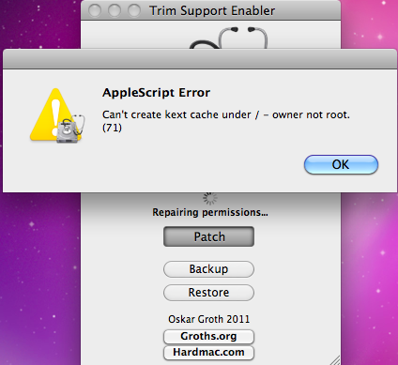
Task: Click the Trim Support Enabler title text
Action: coord(212,11)
